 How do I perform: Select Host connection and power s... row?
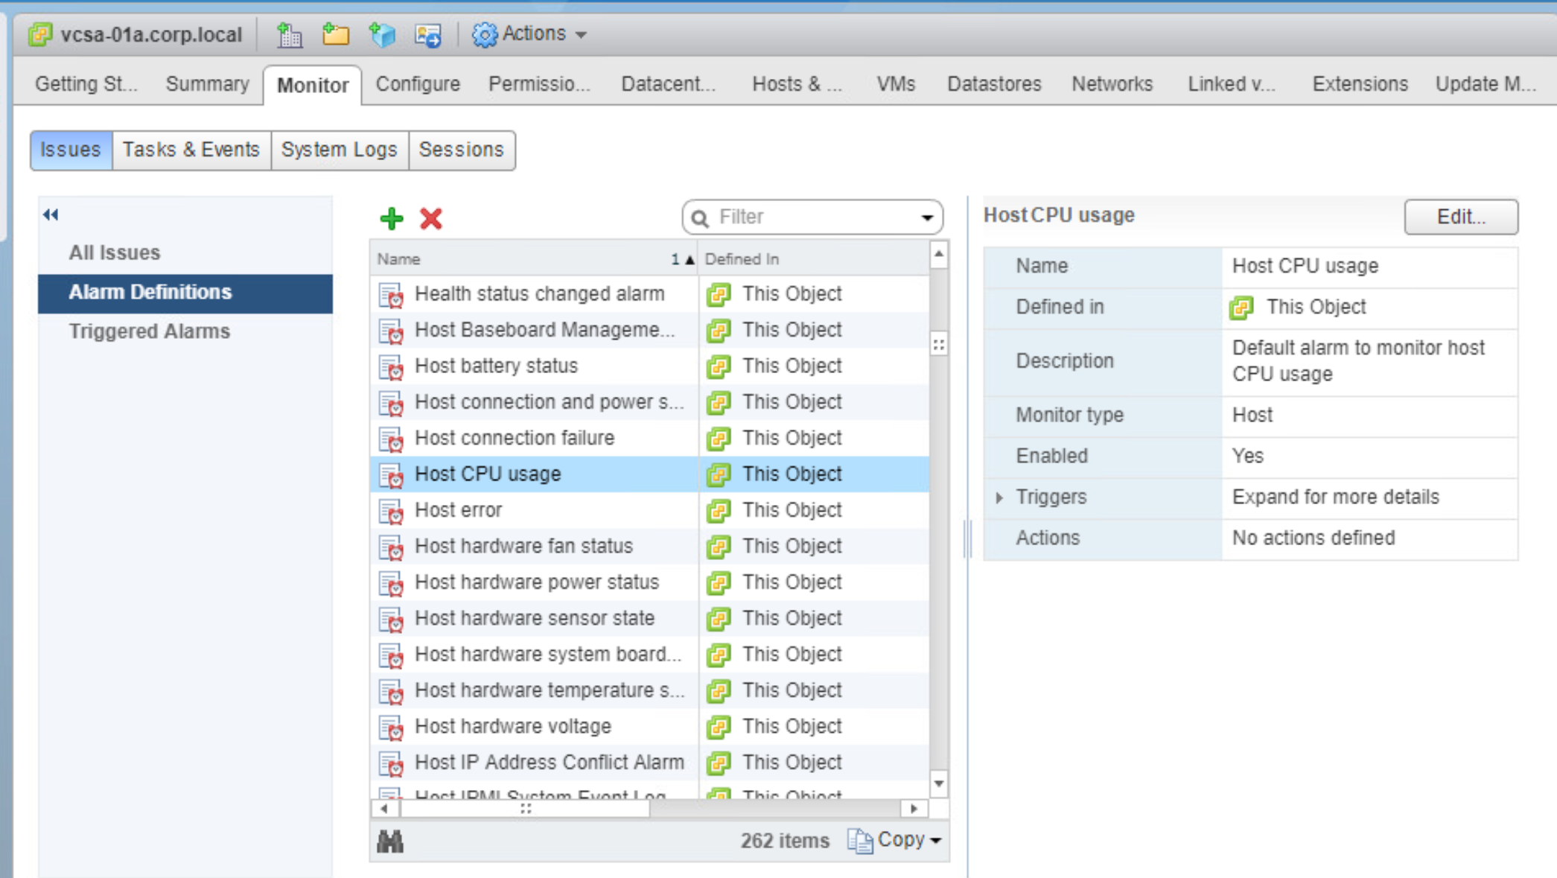point(649,402)
